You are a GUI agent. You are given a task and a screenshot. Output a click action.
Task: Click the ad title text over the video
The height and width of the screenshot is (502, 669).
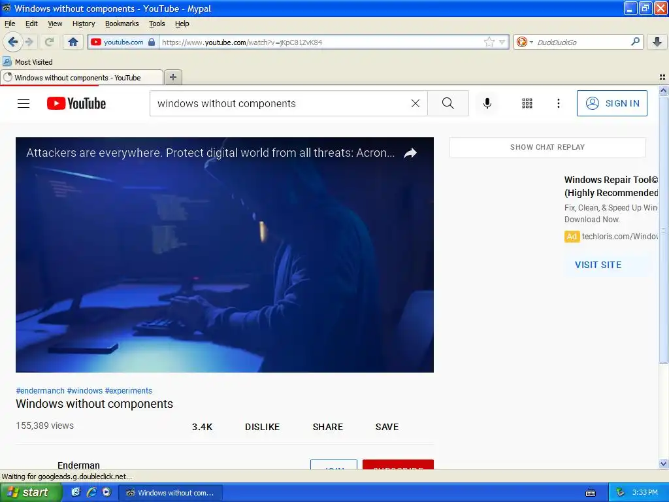pos(210,153)
